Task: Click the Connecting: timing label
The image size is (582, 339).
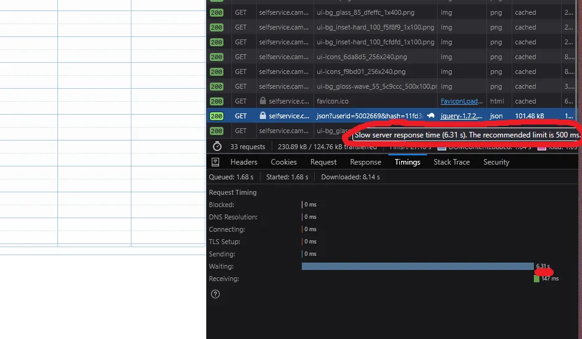Action: coord(227,229)
